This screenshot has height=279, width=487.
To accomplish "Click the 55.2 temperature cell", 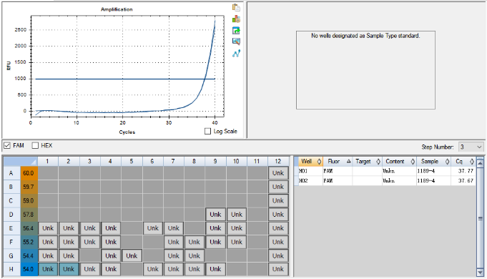I will tap(29, 242).
